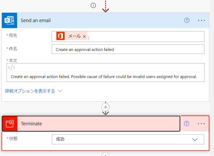Click the Office icon on the メール token
214x156 pixels.
pos(60,36)
